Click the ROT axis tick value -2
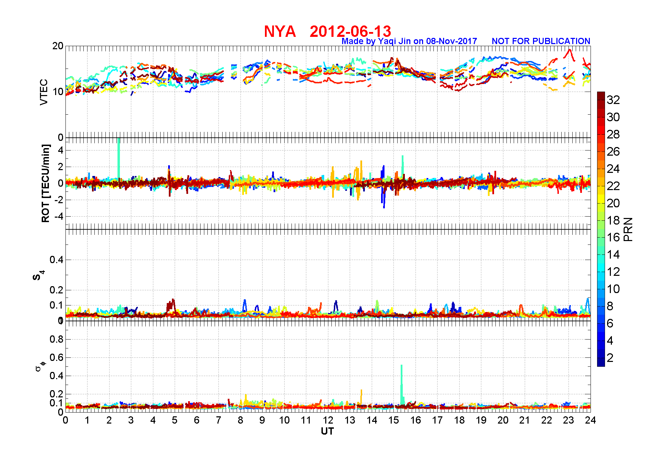 (x=59, y=200)
